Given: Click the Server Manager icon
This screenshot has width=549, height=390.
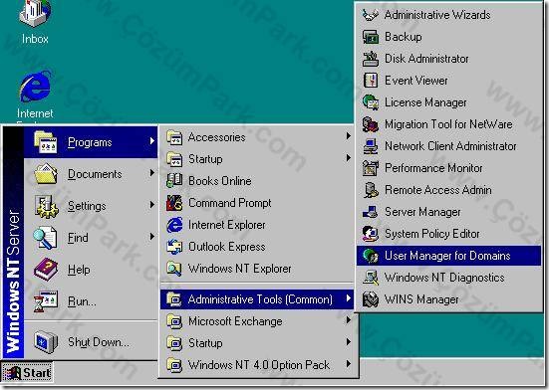Looking at the screenshot, I should pos(370,212).
